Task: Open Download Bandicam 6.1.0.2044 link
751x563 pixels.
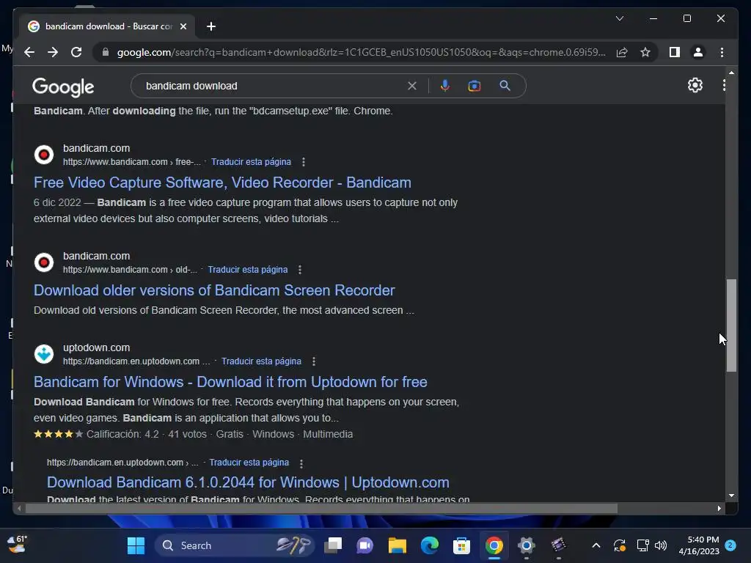Action: pyautogui.click(x=248, y=482)
